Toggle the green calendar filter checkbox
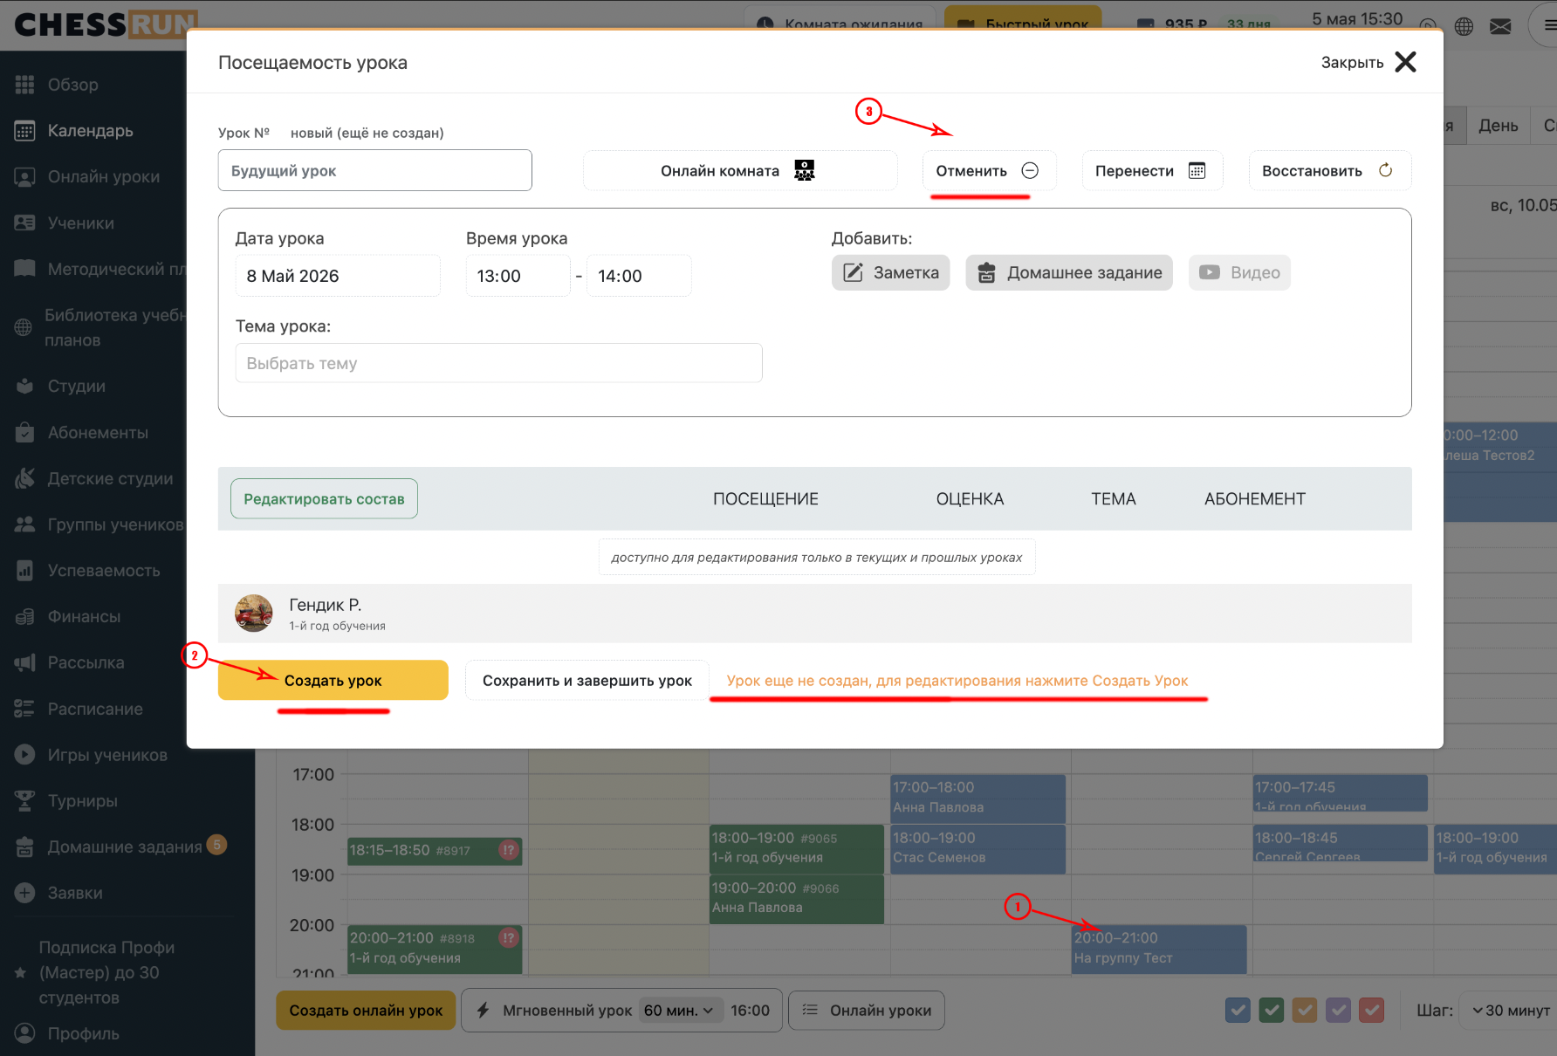 click(x=1272, y=1011)
